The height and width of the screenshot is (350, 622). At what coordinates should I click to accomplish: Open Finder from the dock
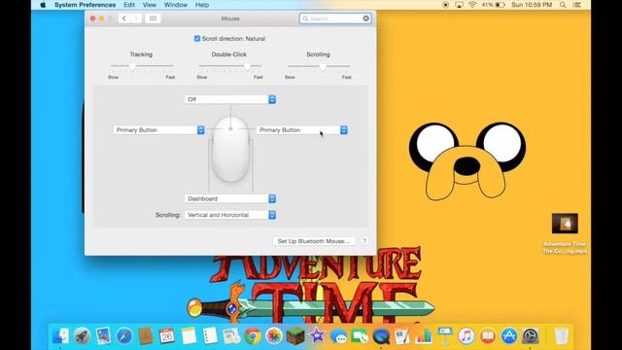(60, 336)
